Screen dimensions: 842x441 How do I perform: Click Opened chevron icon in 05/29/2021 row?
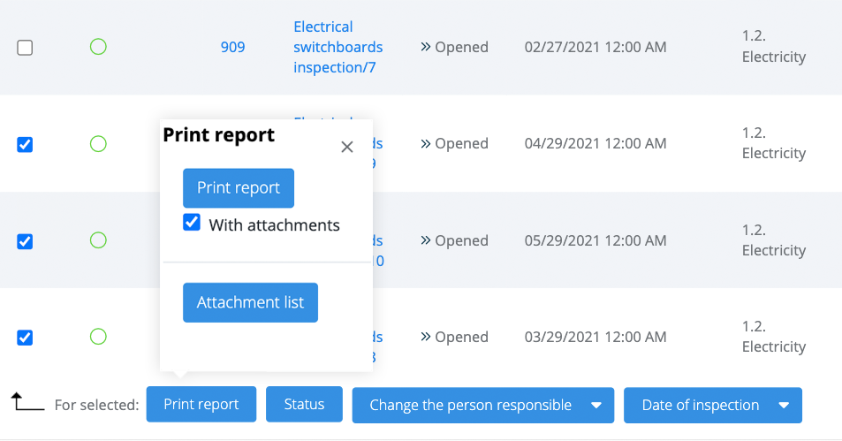pyautogui.click(x=426, y=240)
